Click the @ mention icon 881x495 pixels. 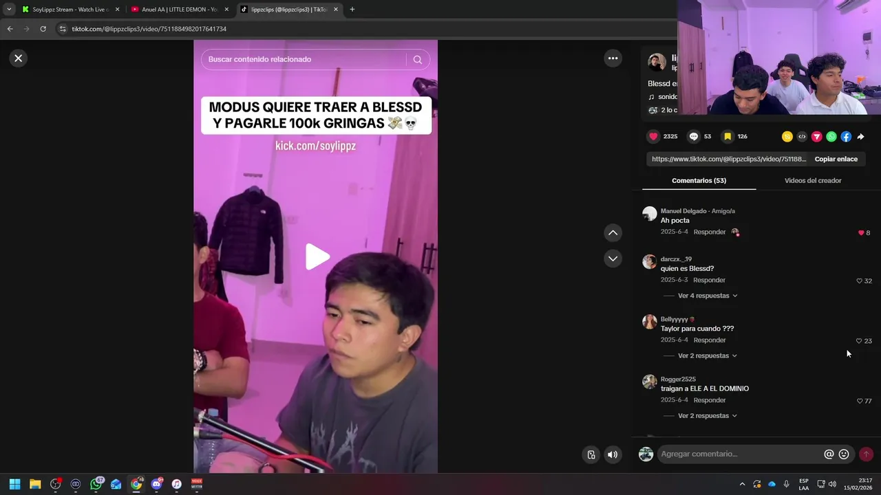point(829,454)
